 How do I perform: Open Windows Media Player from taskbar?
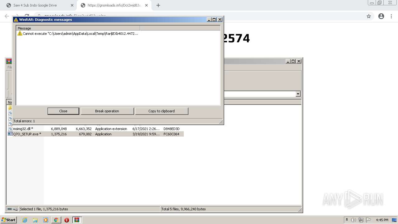pos(46,220)
